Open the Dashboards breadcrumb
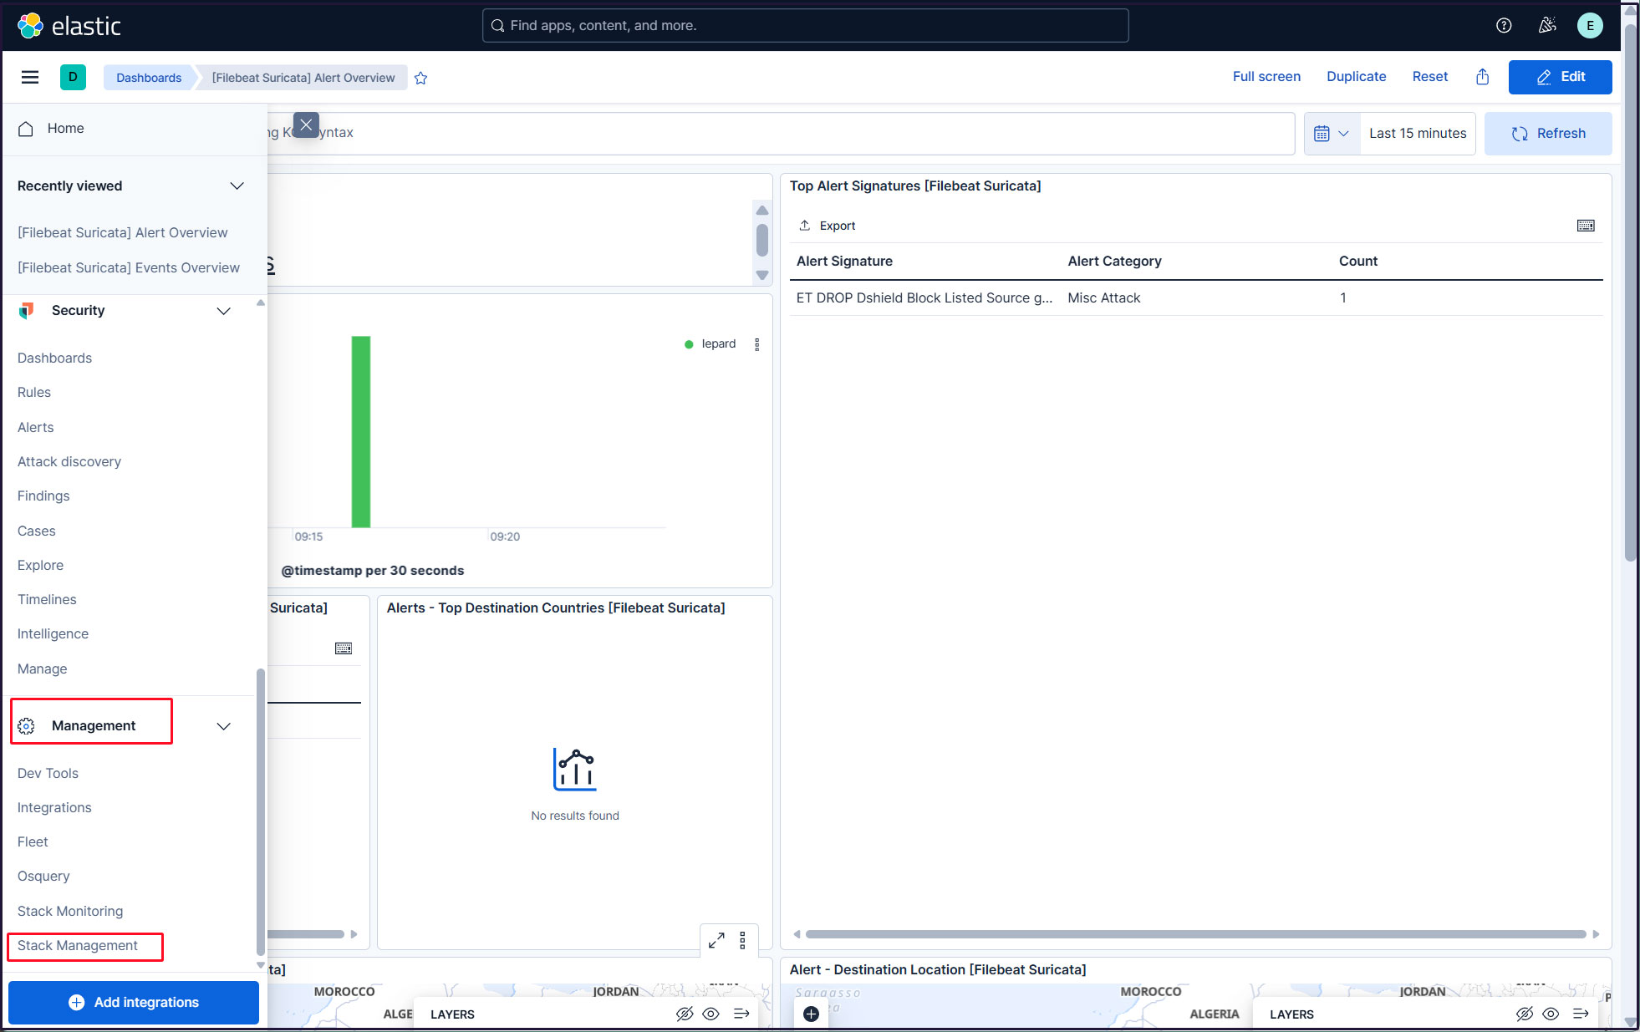This screenshot has height=1032, width=1640. click(149, 78)
